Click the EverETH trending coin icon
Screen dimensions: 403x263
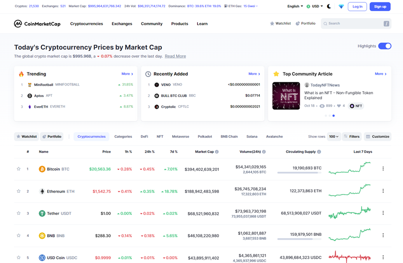point(30,107)
